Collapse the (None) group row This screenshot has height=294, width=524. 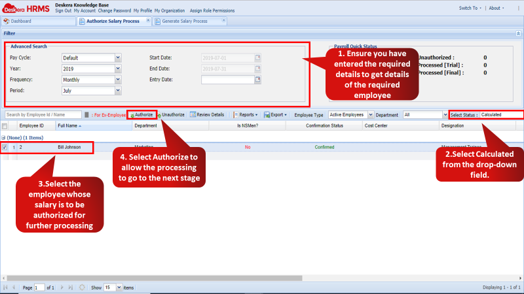click(x=3, y=137)
